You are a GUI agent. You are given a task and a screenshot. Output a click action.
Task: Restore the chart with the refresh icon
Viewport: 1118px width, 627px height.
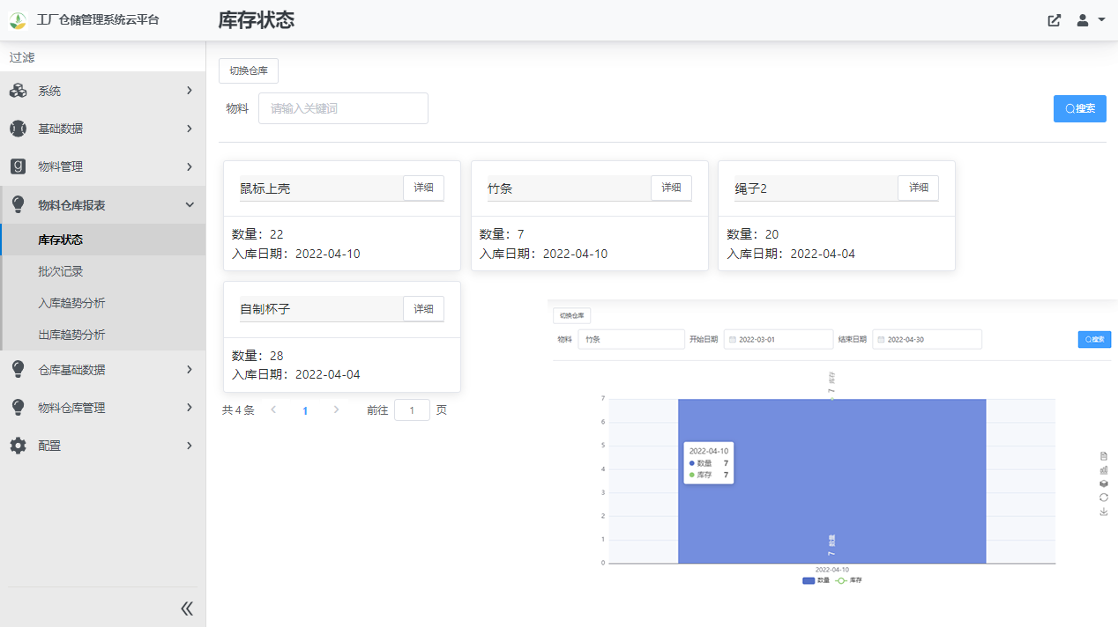(1104, 497)
